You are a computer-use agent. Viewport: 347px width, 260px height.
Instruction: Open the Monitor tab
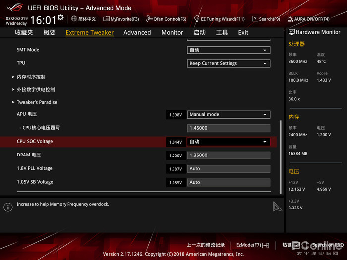click(172, 33)
